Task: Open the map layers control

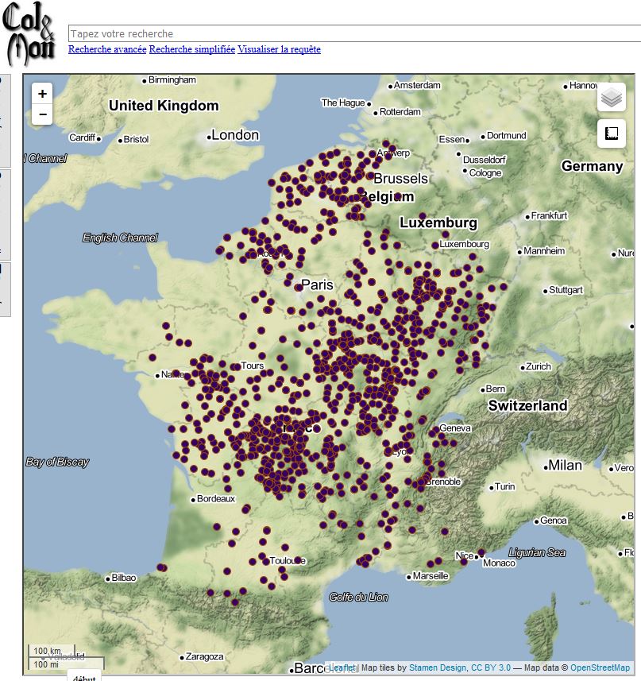Action: click(x=611, y=98)
